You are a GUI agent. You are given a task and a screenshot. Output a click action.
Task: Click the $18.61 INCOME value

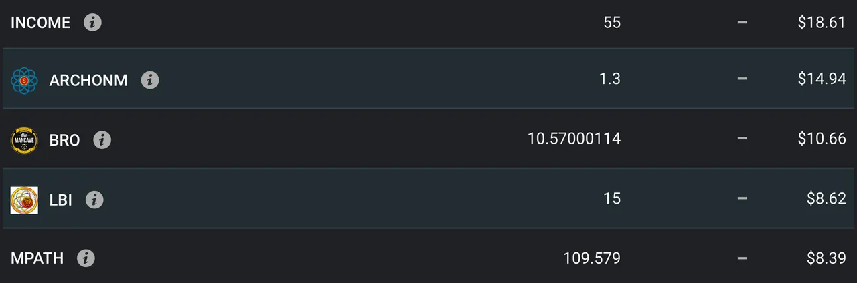coord(822,23)
